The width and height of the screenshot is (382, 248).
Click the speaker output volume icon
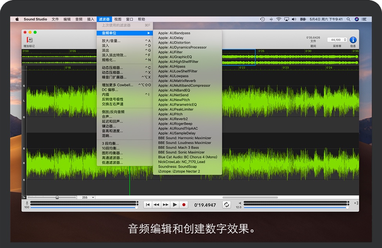[x=240, y=203]
